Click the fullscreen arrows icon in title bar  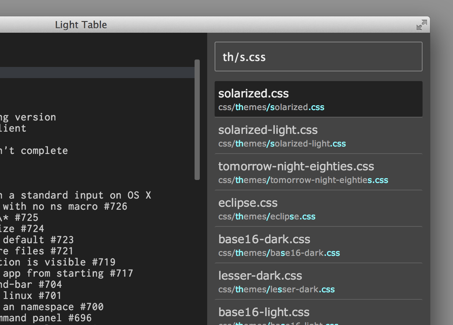(x=421, y=25)
